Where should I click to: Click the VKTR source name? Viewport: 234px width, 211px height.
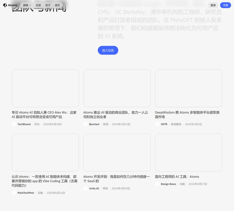pos(164,124)
